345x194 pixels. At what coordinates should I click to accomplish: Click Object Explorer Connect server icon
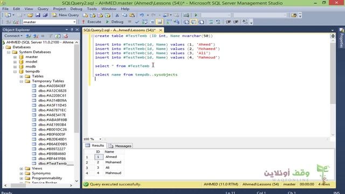click(28, 36)
